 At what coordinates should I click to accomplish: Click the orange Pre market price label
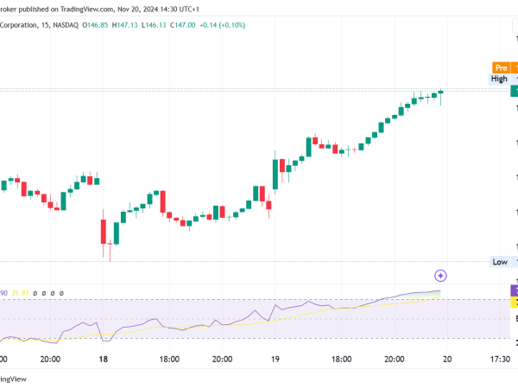coord(501,67)
